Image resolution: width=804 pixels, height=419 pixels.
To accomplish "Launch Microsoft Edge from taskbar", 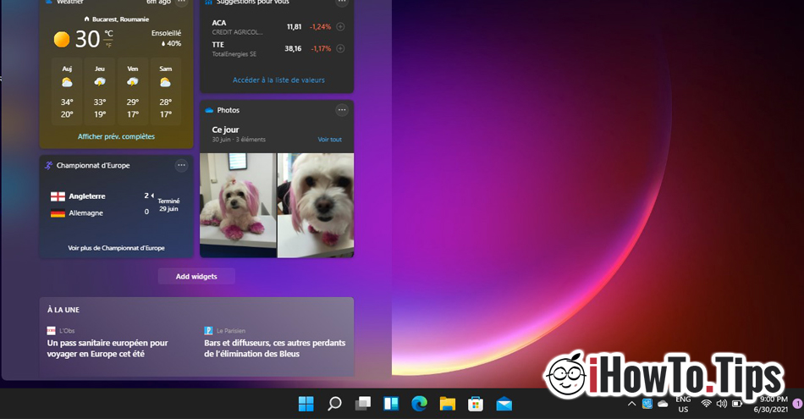I will tap(419, 404).
